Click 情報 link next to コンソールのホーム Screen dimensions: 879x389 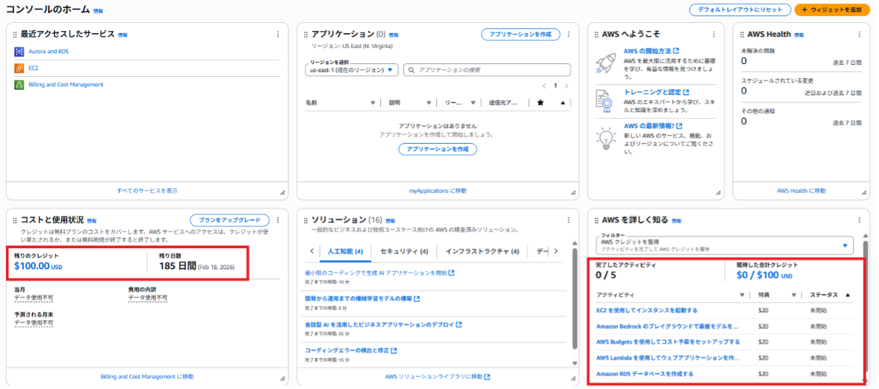98,11
